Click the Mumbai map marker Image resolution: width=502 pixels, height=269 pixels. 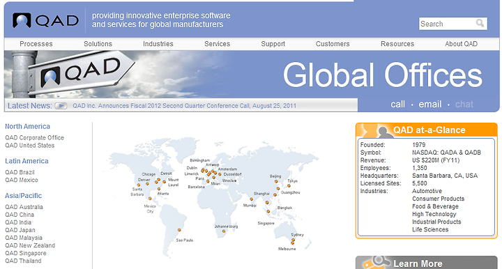(251, 199)
